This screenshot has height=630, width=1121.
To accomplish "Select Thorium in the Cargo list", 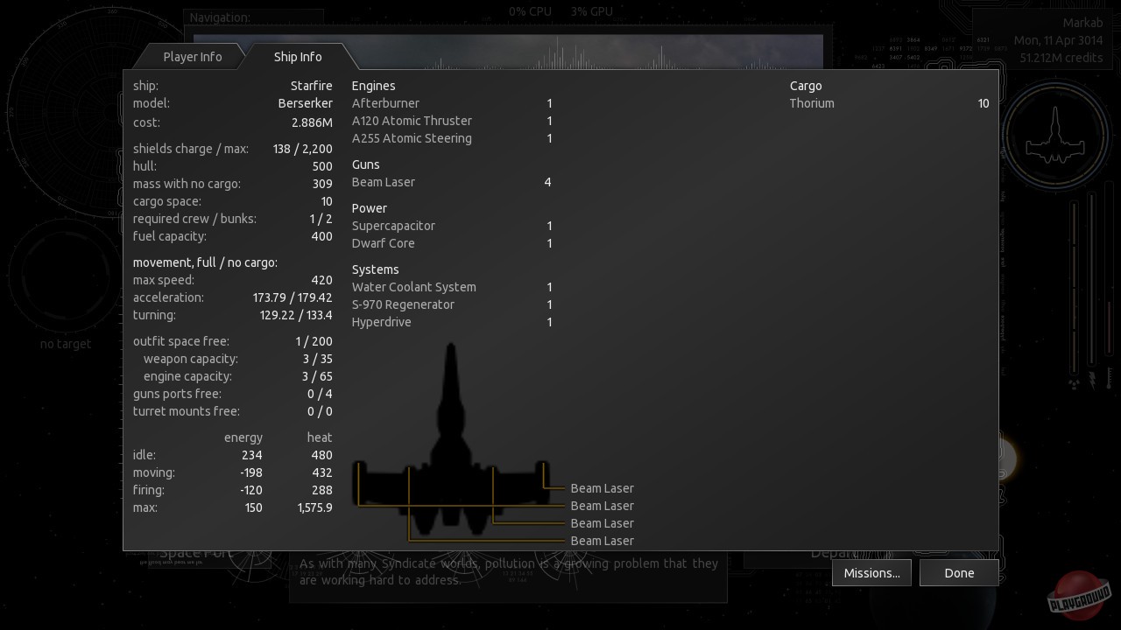I will click(812, 103).
